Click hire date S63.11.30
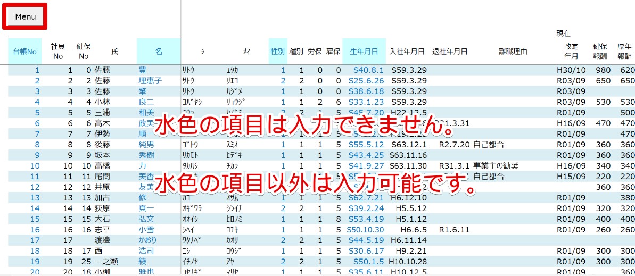635x276 pixels. (408, 165)
